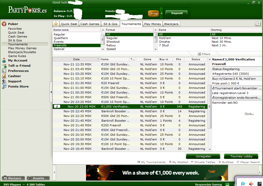The width and height of the screenshot is (263, 186).
Task: Click the My Tournaments cards icon
Action: (x=139, y=162)
